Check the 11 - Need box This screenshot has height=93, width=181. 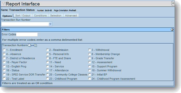pyautogui.click(x=47, y=62)
